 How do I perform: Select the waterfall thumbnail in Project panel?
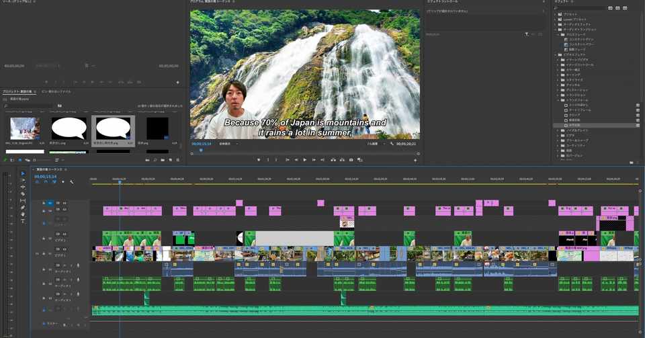[x=25, y=129]
